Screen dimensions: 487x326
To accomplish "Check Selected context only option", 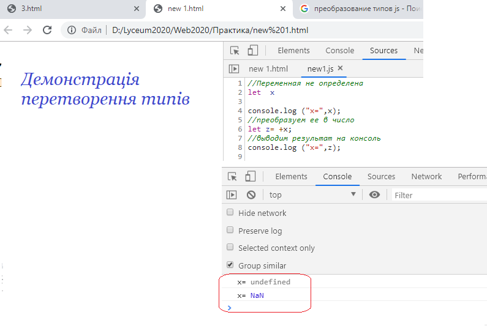I will (230, 248).
